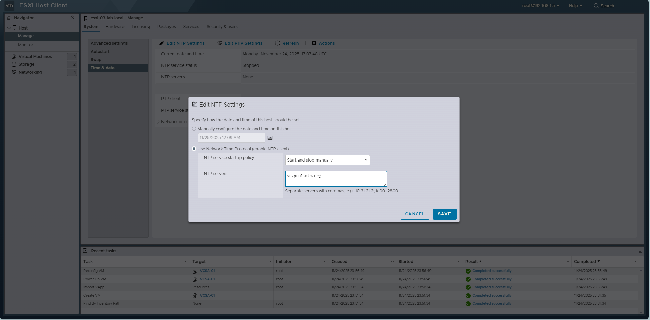Follow the VCSA-01 target link
Viewport: 650px width, 320px height.
point(207,271)
